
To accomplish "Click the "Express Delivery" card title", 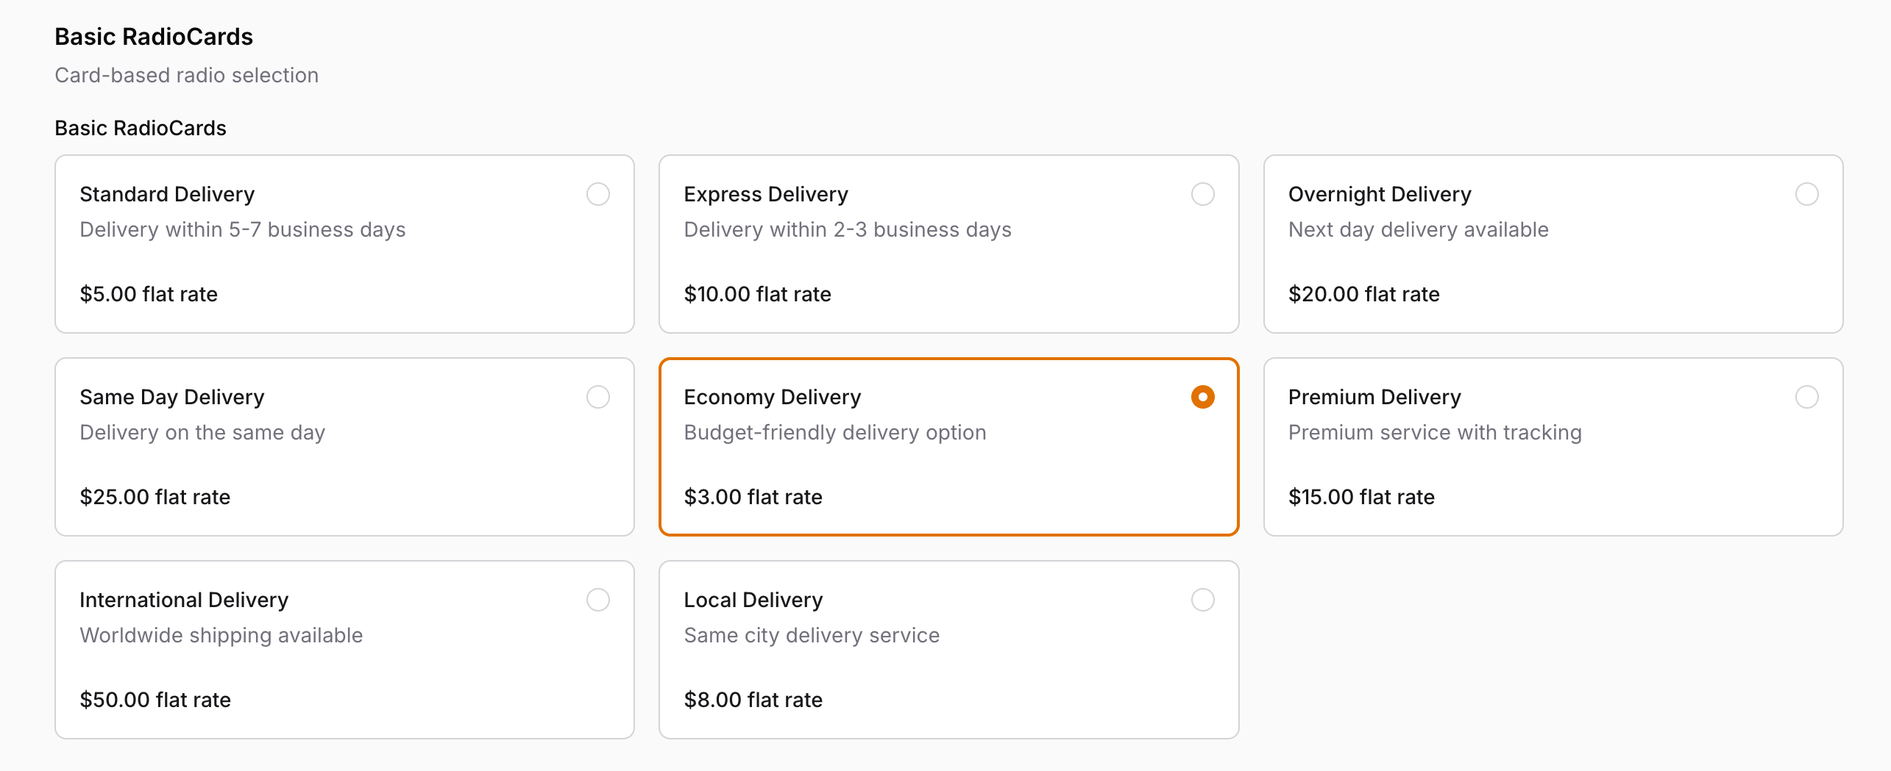I will pyautogui.click(x=766, y=194).
